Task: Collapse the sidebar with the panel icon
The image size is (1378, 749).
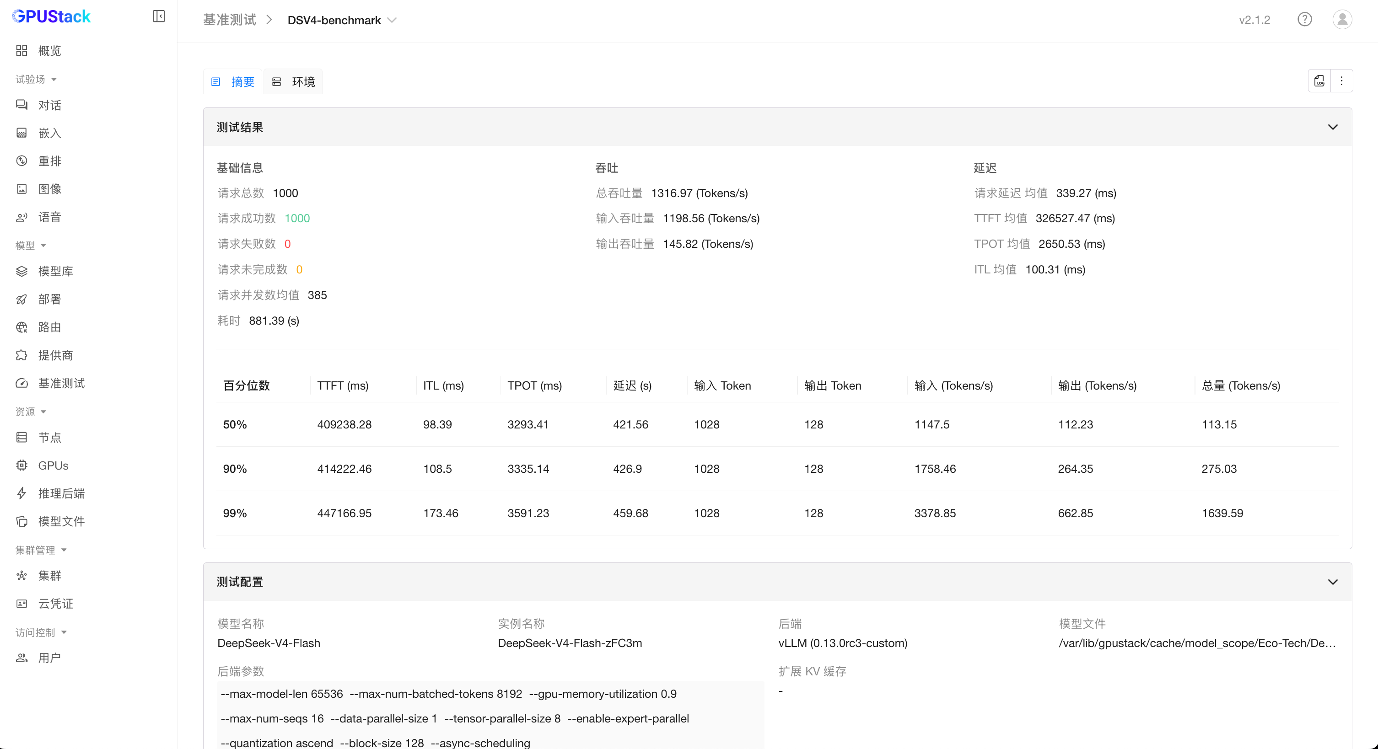Action: tap(158, 16)
